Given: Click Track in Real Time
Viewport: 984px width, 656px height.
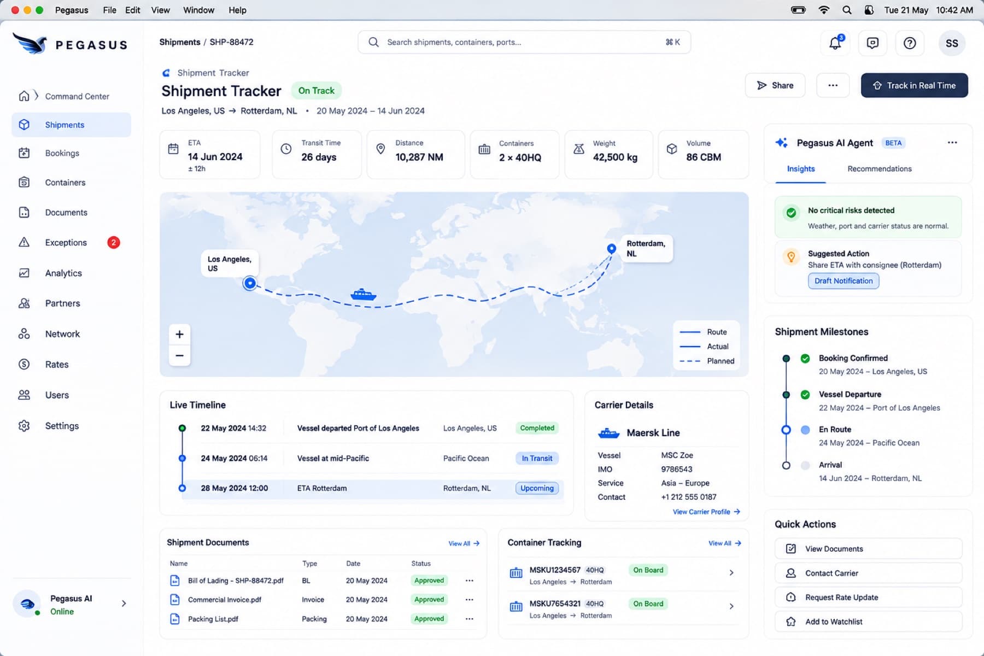Looking at the screenshot, I should [914, 85].
